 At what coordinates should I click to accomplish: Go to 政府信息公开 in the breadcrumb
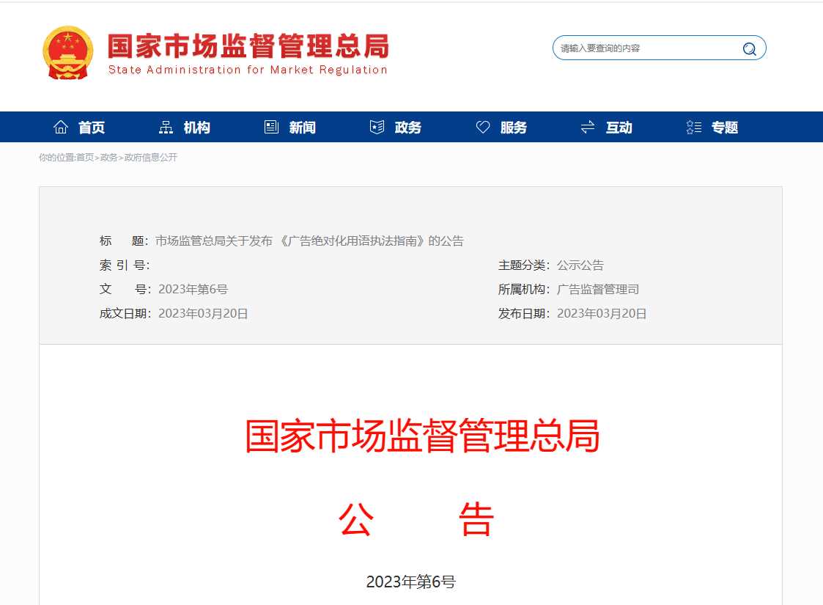tap(151, 158)
